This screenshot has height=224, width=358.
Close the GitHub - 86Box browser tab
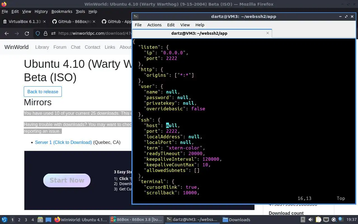pos(94,22)
